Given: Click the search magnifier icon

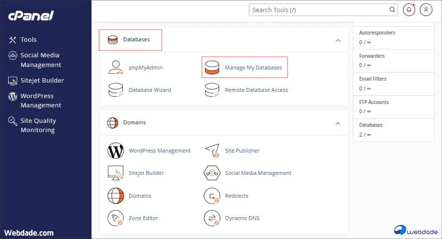Looking at the screenshot, I should click(x=392, y=10).
